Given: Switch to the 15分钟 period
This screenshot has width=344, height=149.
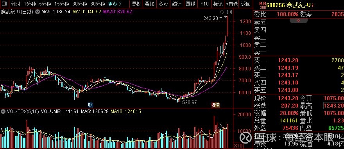Looking at the screenshot, I should point(62,4).
